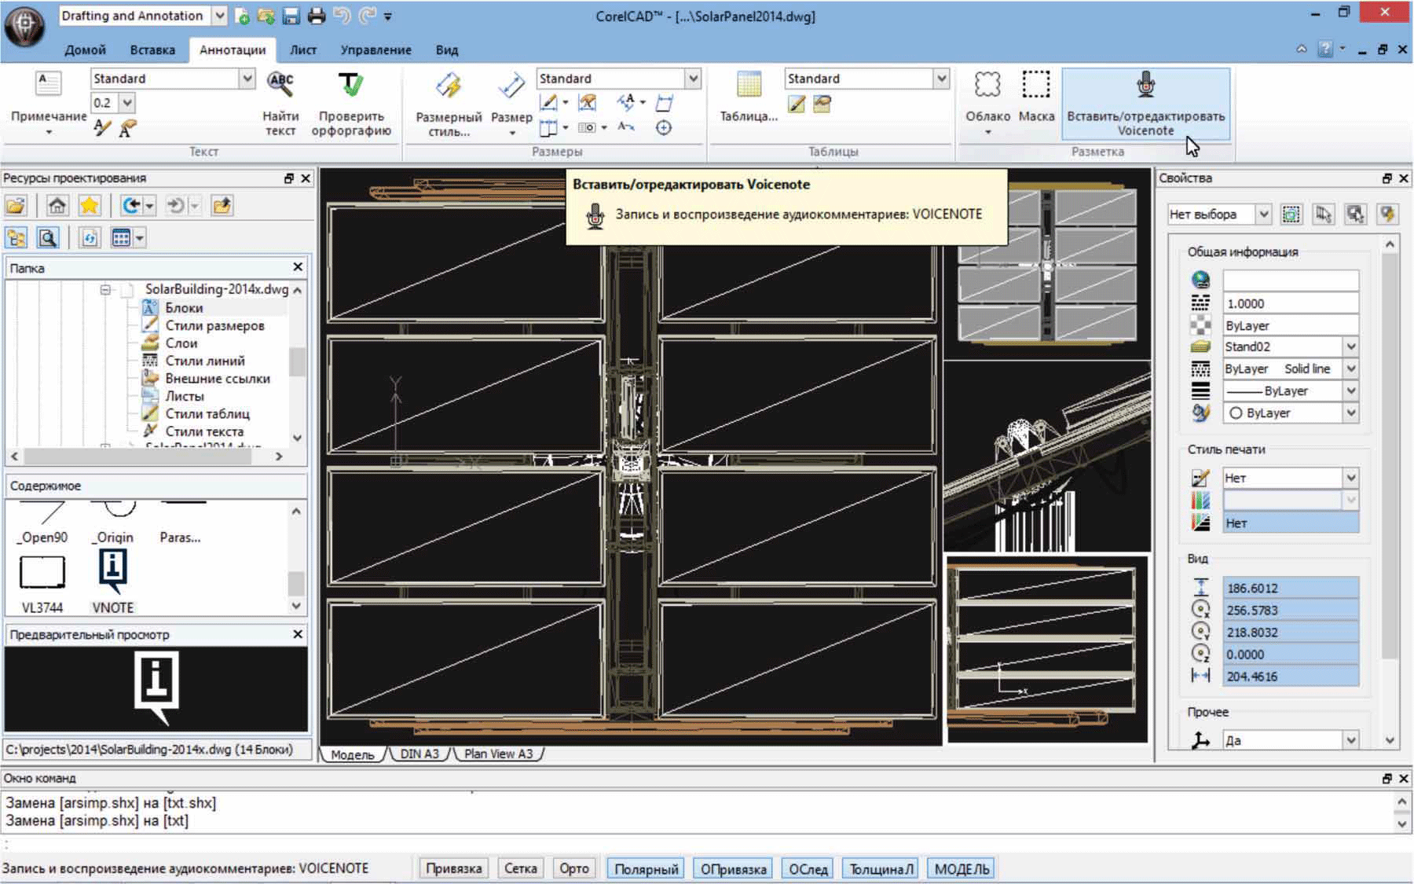Toggle the Полярный tracking button
Image resolution: width=1414 pixels, height=884 pixels.
tap(646, 868)
